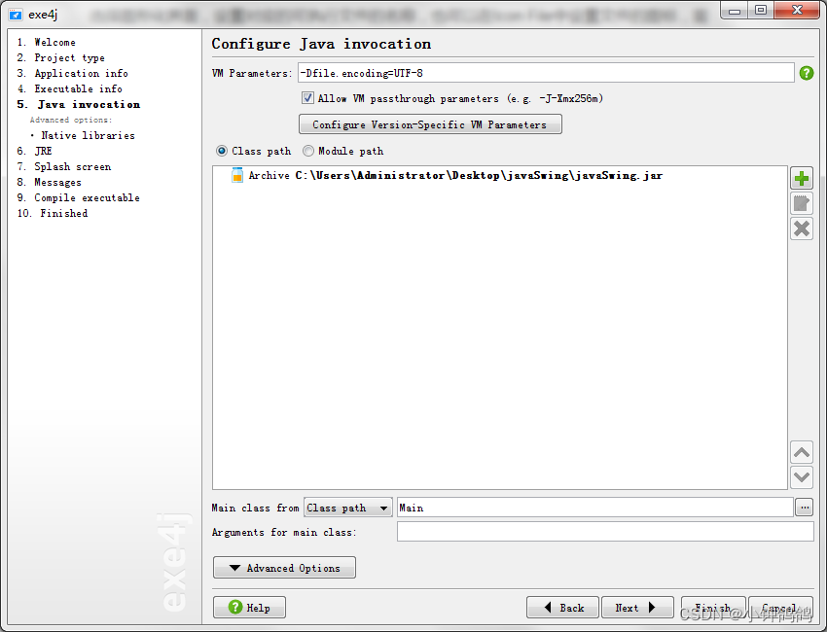Screen dimensions: 827x632
Task: Click the Back button
Action: tap(562, 608)
